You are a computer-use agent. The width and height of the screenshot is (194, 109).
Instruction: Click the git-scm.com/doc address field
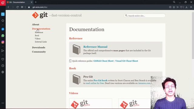[40, 7]
